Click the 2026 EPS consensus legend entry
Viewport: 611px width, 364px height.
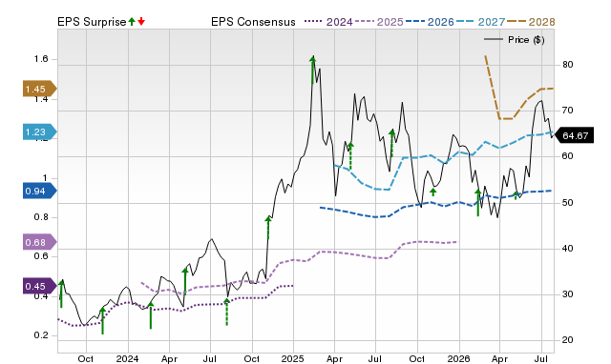(430, 22)
